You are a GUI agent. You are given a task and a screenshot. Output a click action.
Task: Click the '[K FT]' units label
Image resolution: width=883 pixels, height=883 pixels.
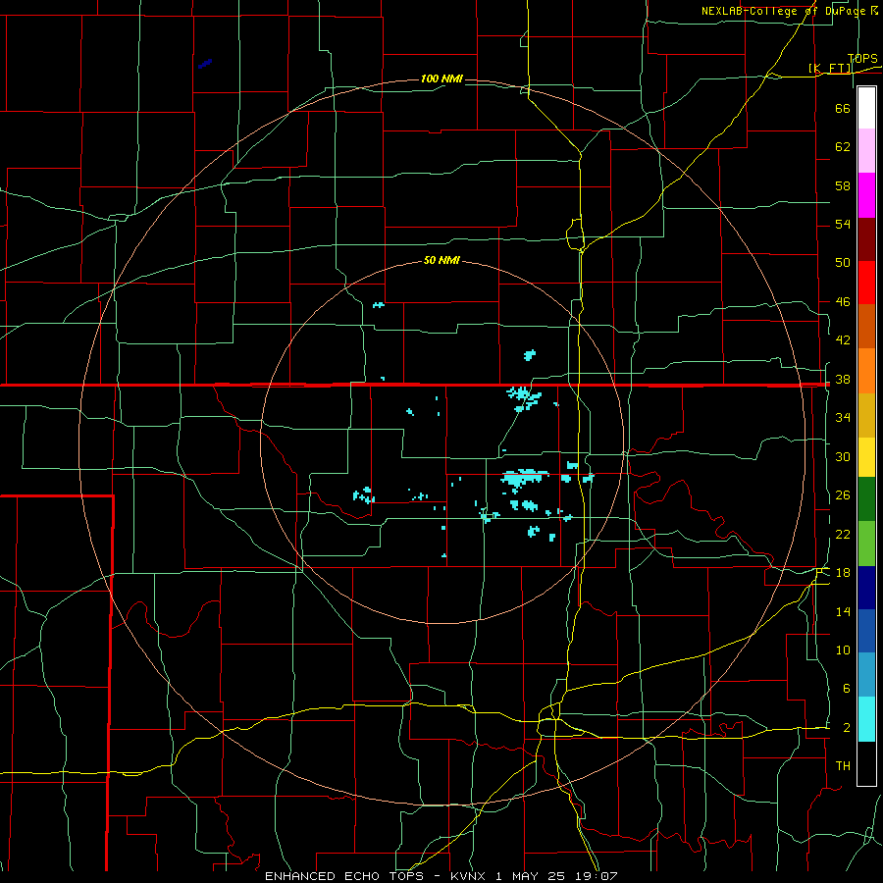point(830,68)
